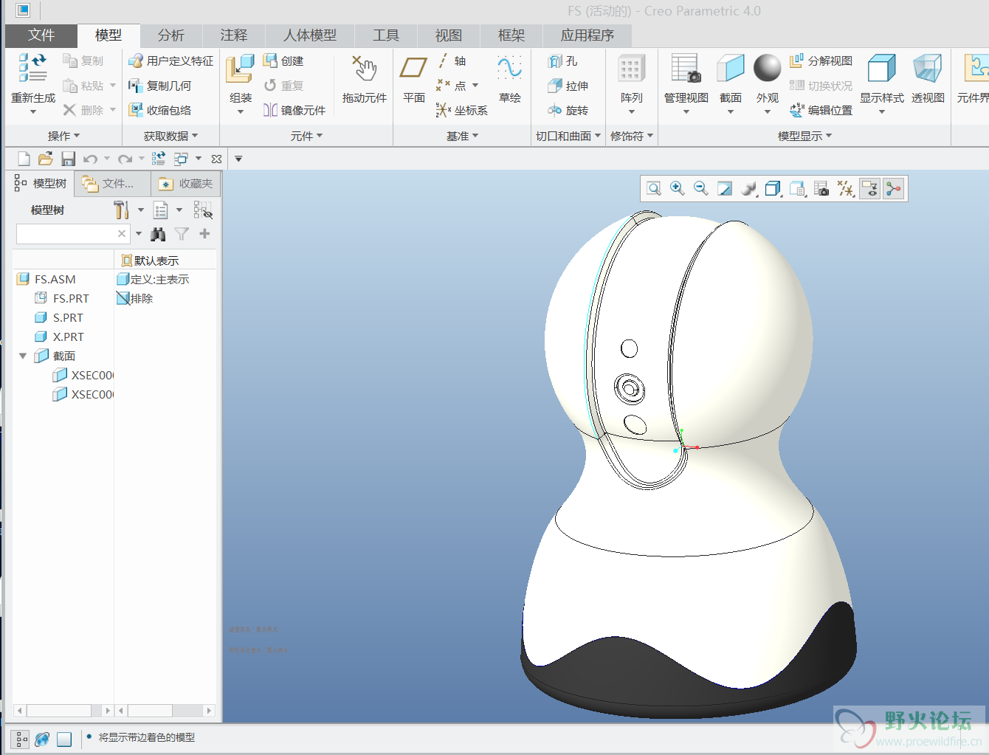This screenshot has width=989, height=755.
Task: Toggle spin center display icon
Action: pos(894,189)
